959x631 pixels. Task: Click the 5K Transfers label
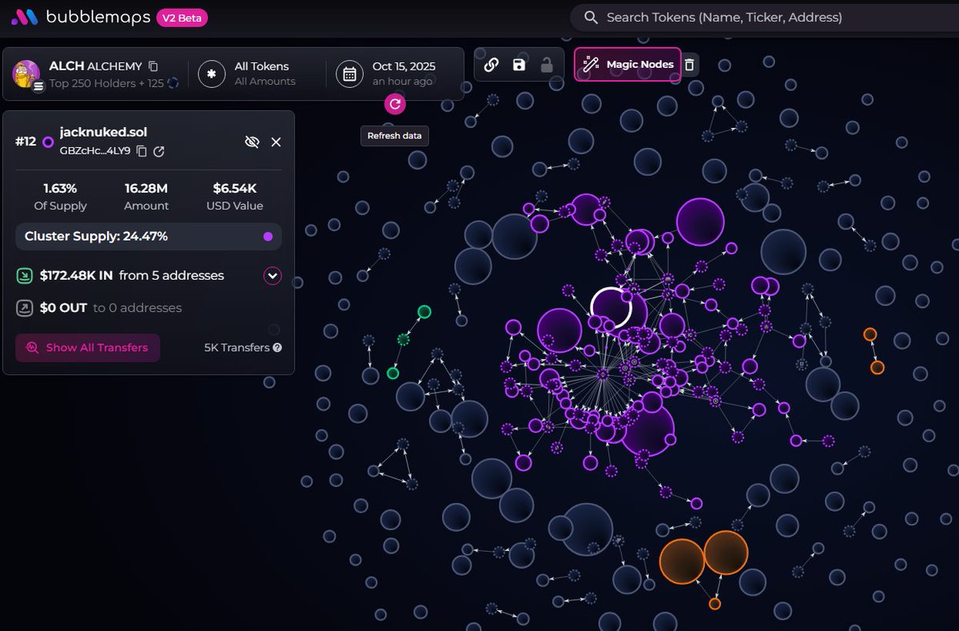click(x=237, y=348)
